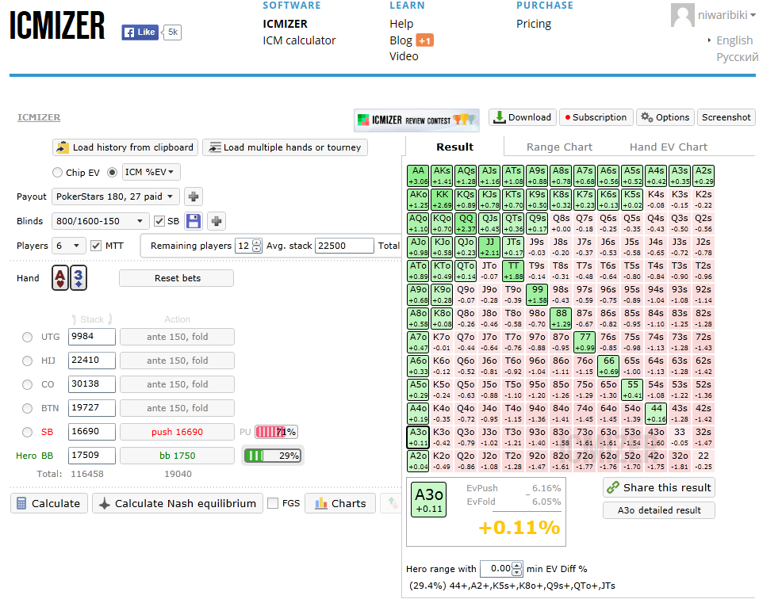Click Calculate Nash equilibrium button
759x603 pixels.
click(x=177, y=503)
